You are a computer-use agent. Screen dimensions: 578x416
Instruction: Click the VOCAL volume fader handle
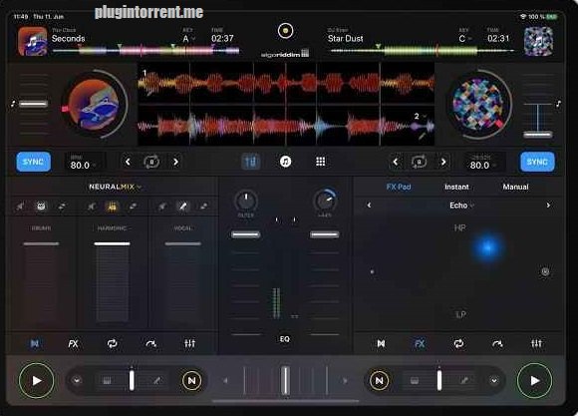click(182, 243)
